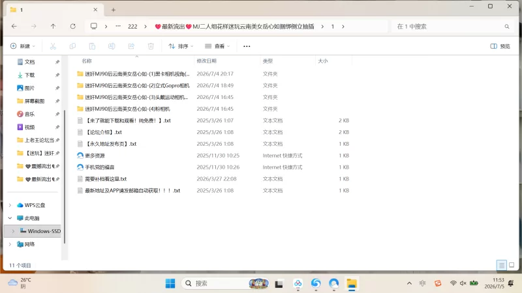
Task: Click the This PC monitor icon in address bar
Action: tap(94, 26)
